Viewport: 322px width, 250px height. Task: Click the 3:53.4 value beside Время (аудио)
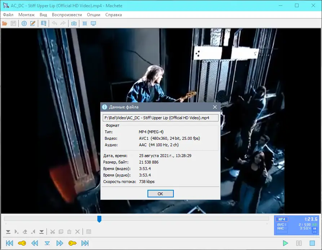(x=145, y=175)
